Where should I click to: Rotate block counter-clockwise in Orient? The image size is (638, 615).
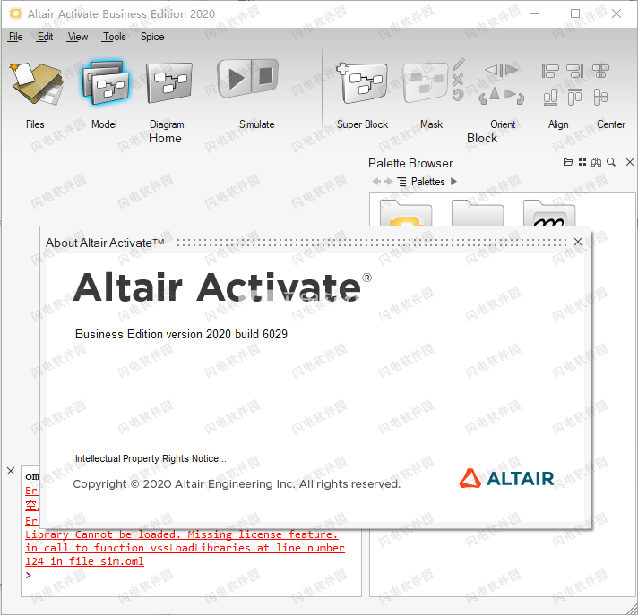(483, 98)
